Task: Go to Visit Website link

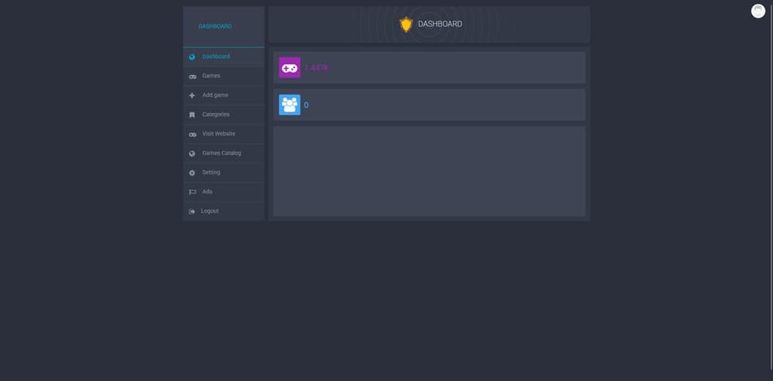Action: (x=219, y=134)
